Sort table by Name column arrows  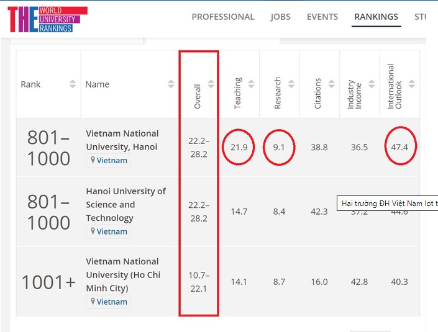(171, 84)
